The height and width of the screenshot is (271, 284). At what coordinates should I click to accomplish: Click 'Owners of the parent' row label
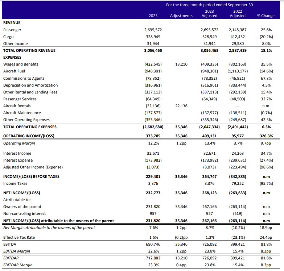click(22, 207)
